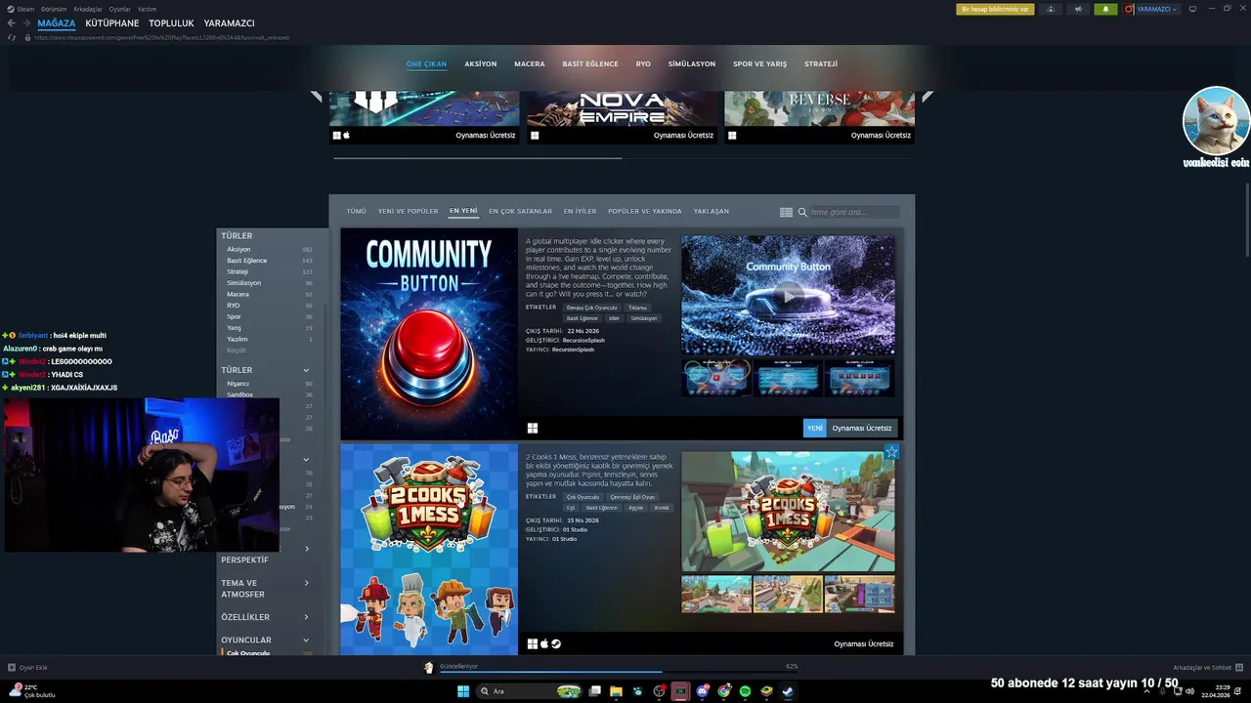Open Discord from the taskbar
1251x703 pixels.
[x=702, y=691]
